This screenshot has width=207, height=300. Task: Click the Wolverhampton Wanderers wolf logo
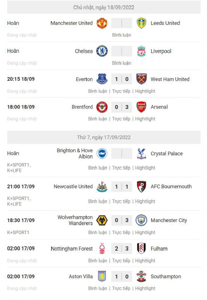(102, 220)
